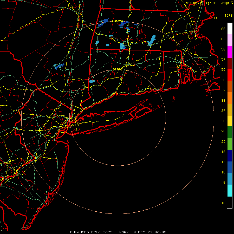The width and height of the screenshot is (234, 234).
Task: Select the mustard gold legend band
Action: [x=230, y=110]
